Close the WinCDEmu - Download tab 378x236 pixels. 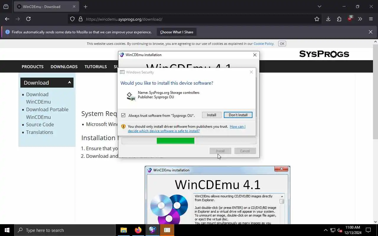[74, 6]
